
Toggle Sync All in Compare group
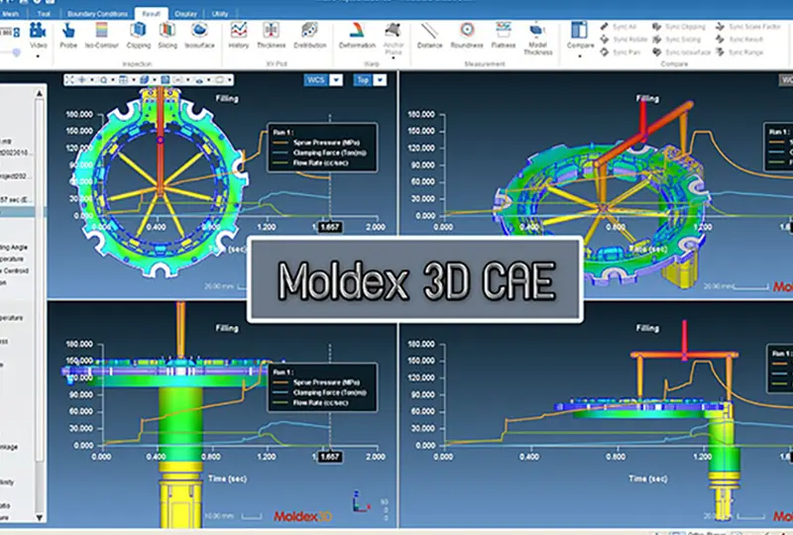coord(619,27)
